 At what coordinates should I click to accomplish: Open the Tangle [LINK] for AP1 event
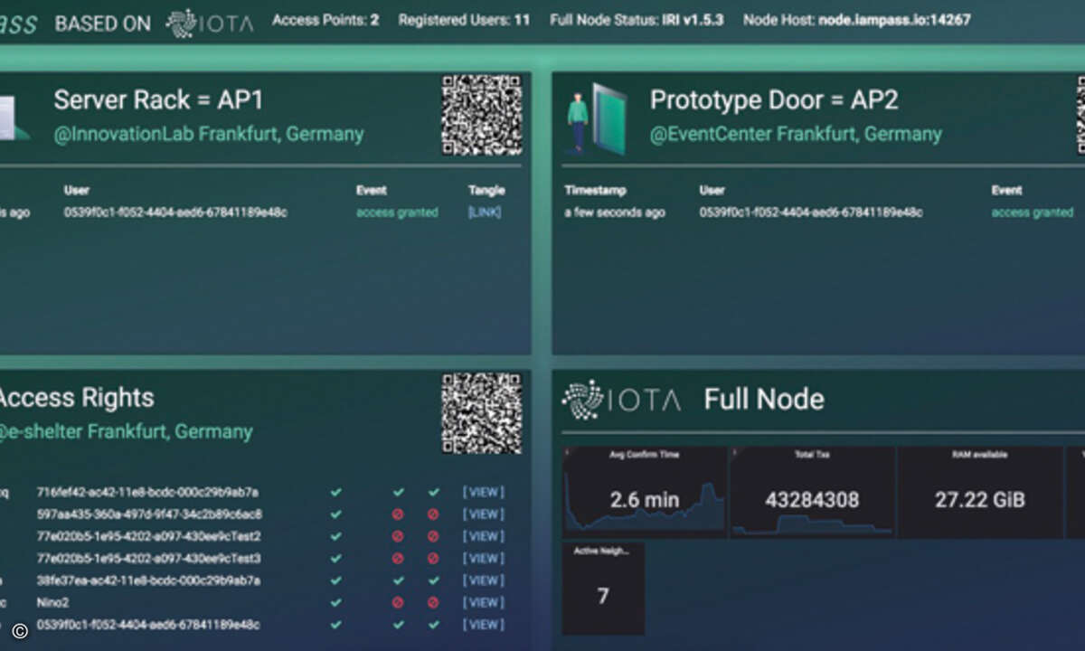click(x=485, y=212)
